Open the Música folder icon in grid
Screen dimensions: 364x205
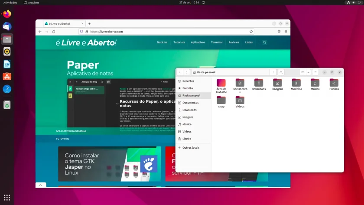315,85
